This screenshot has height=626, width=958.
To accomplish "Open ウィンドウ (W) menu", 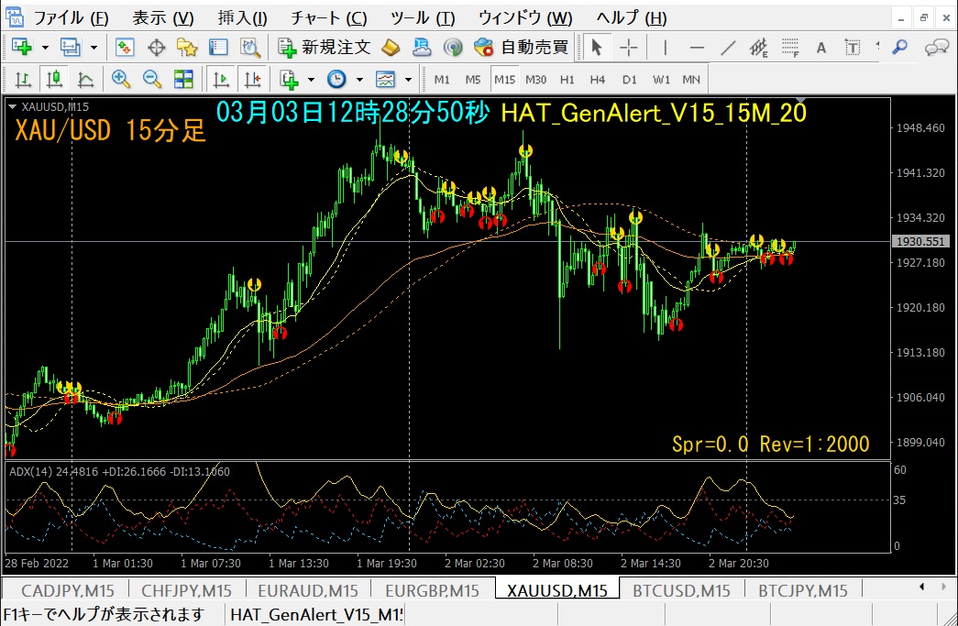I will tap(525, 17).
